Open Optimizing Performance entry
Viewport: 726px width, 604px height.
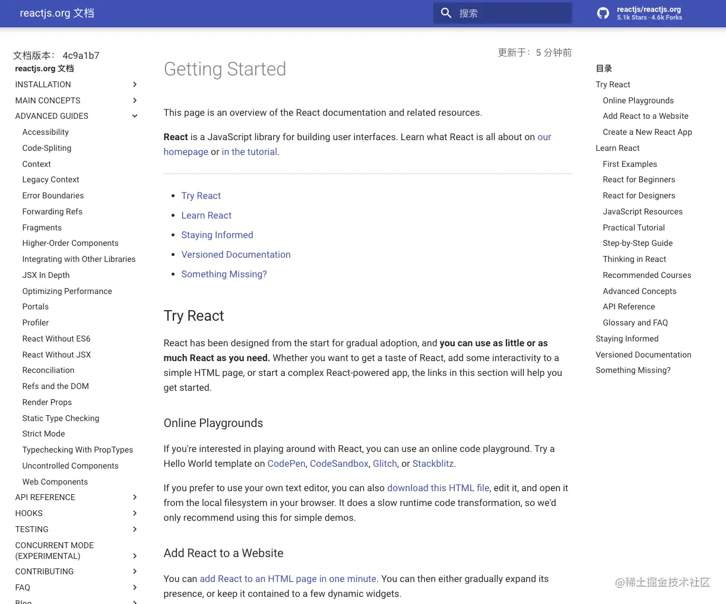[x=67, y=291]
